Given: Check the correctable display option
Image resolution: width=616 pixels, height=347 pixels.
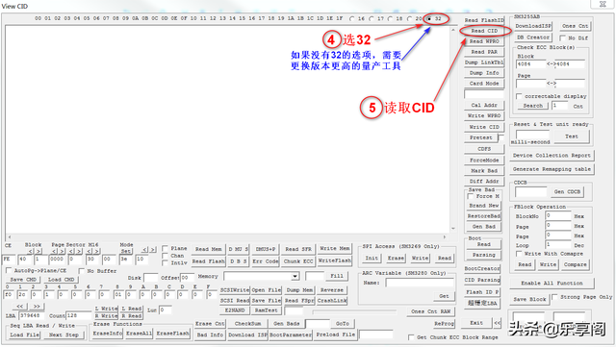Looking at the screenshot, I should tap(519, 96).
